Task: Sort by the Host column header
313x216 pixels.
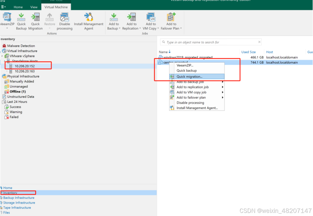Action: 269,52
